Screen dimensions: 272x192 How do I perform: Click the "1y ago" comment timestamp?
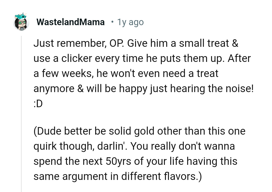(x=130, y=22)
